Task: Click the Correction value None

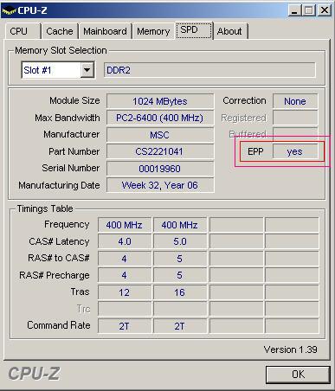Action: coord(295,101)
